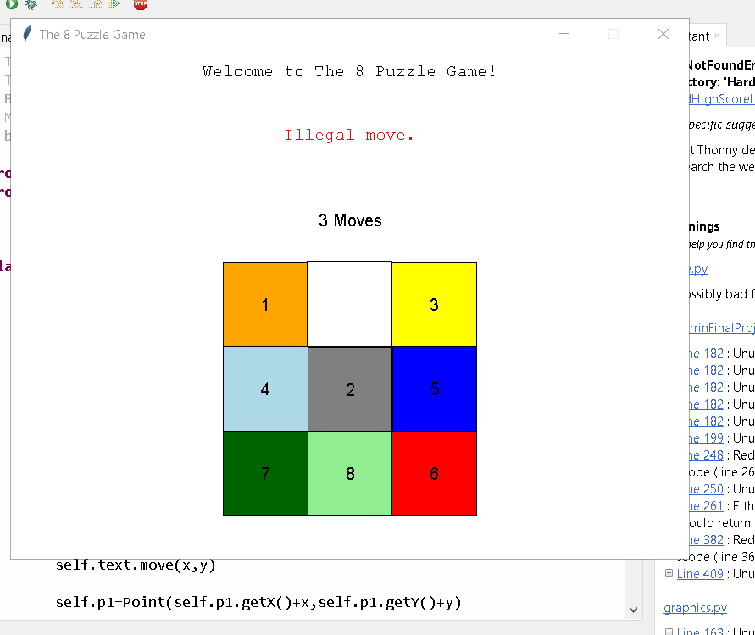
Task: Expand the Line 409 warning details
Action: click(x=669, y=574)
